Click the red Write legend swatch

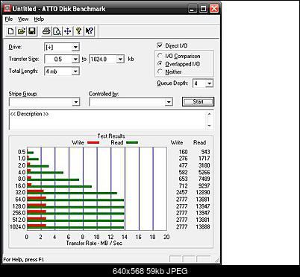click(93, 143)
